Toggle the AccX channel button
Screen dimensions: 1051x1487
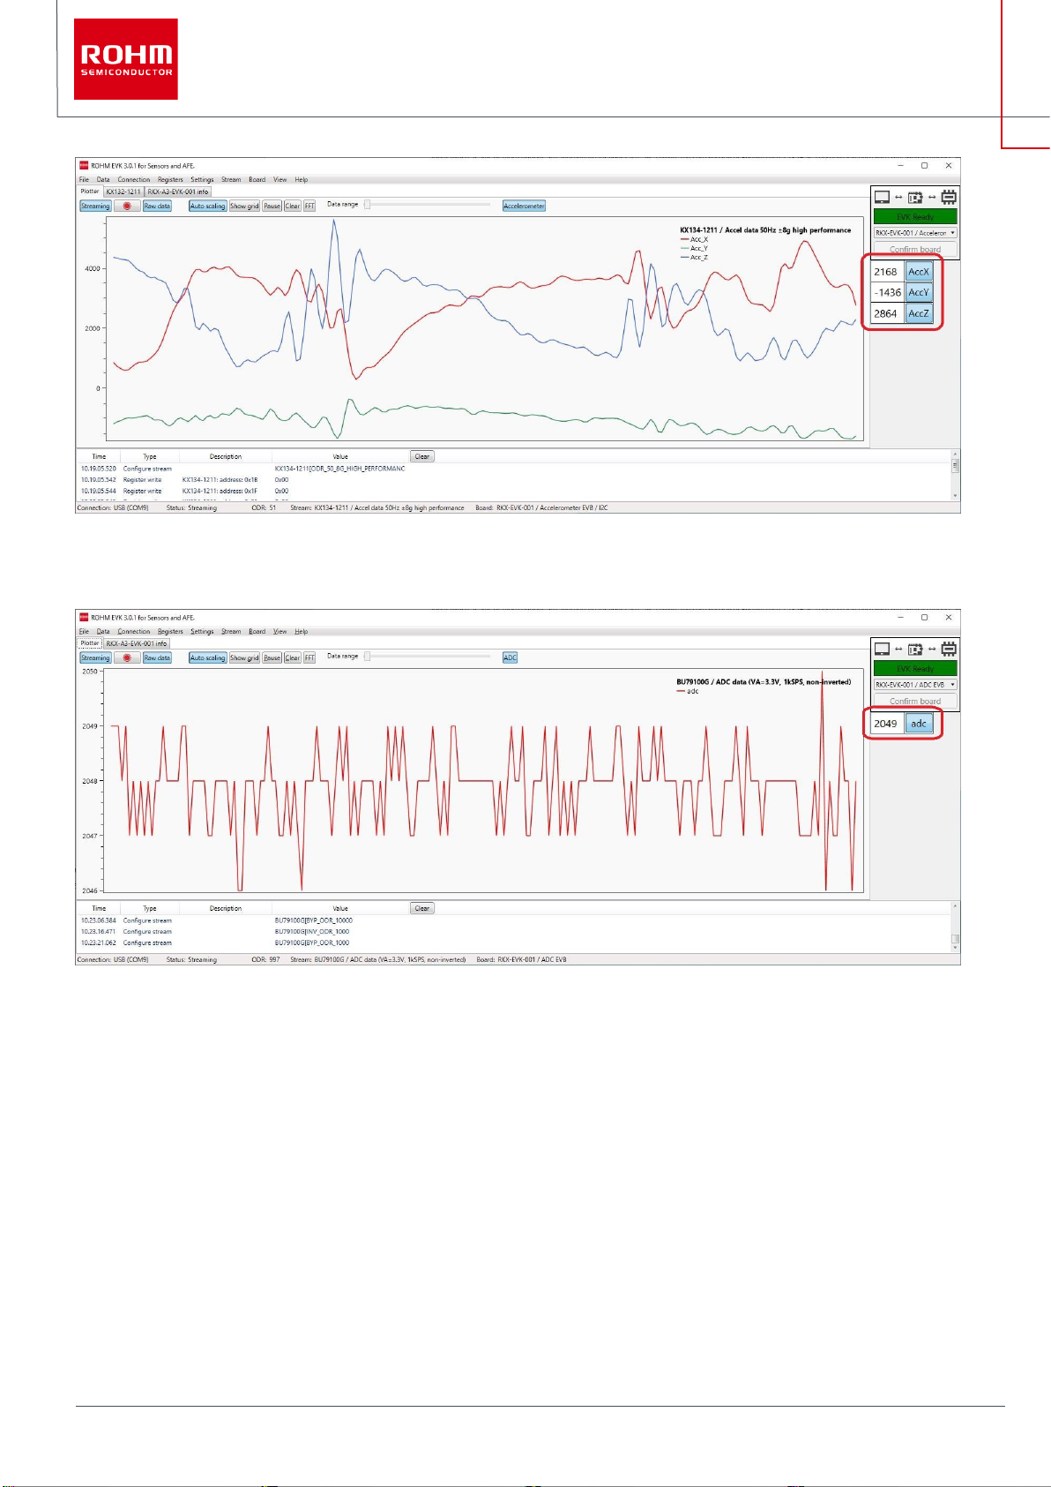919,272
